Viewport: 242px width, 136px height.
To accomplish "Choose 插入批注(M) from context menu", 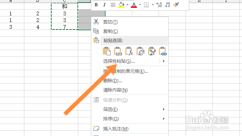I will click(116, 129).
